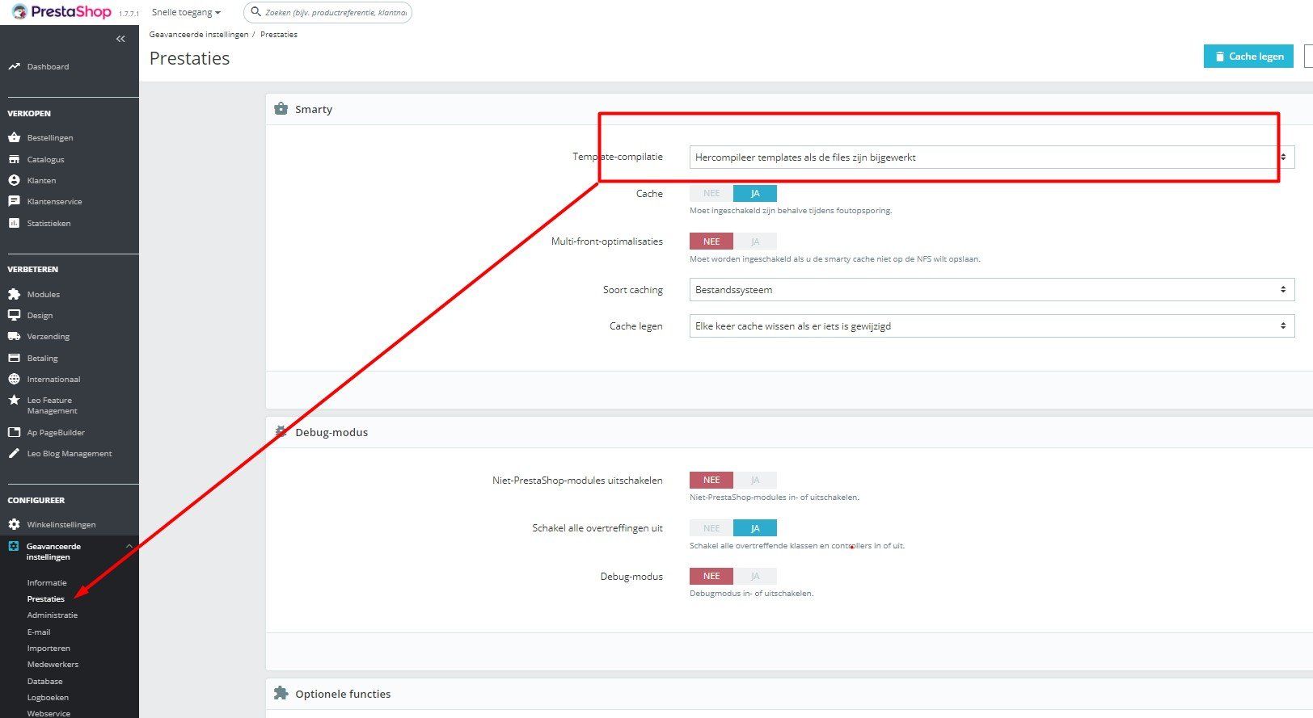The width and height of the screenshot is (1313, 718).
Task: Click the Geavanceerde instellingen icon
Action: (x=14, y=546)
